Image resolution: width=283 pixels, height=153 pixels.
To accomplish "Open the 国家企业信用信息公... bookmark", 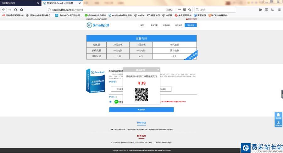I will [x=39, y=15].
